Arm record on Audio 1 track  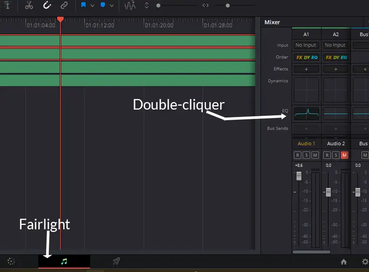[x=297, y=155]
